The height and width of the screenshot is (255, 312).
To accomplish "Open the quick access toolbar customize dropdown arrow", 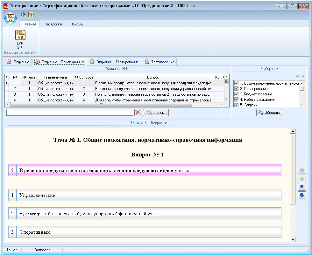I will tap(40, 15).
